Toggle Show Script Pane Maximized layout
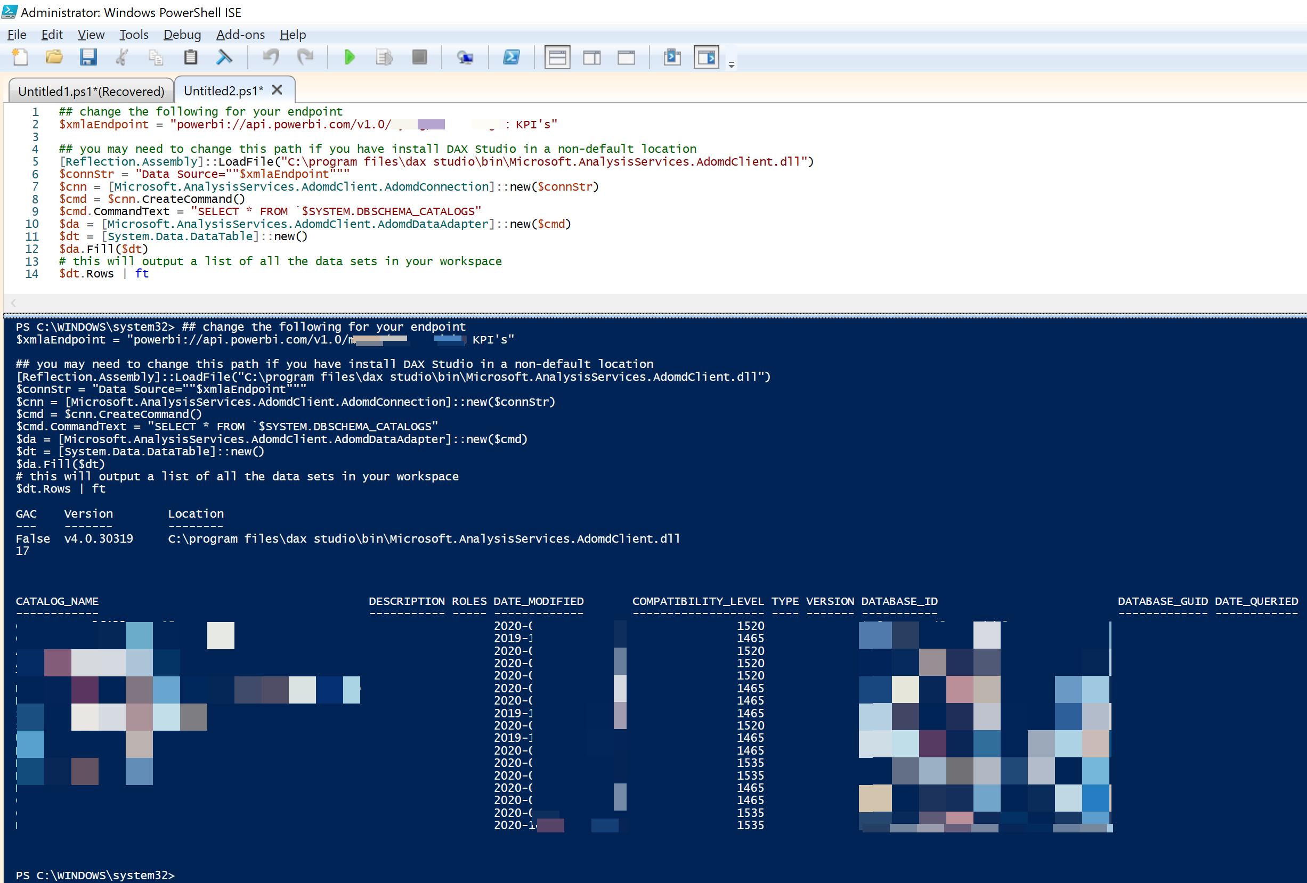 [626, 58]
